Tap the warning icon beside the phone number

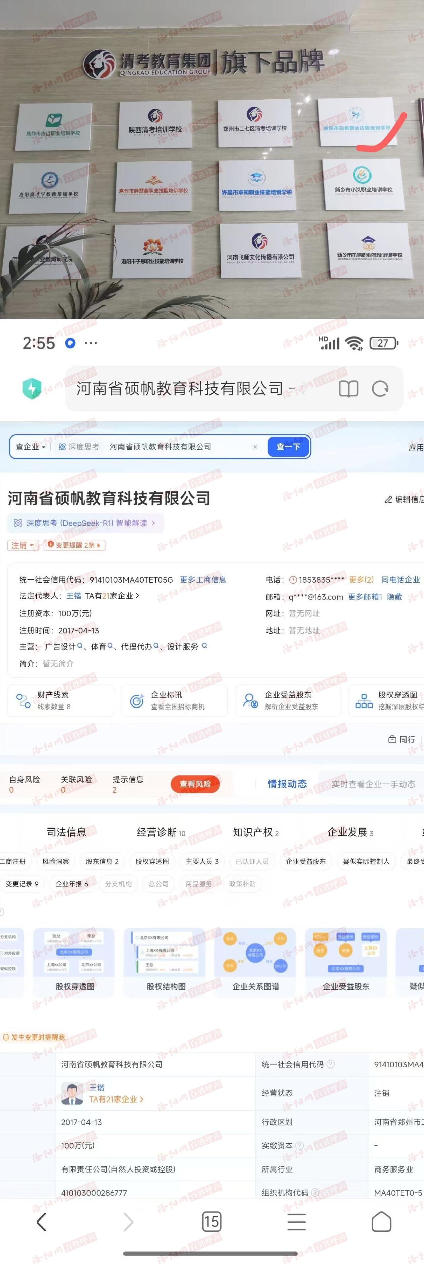(293, 579)
